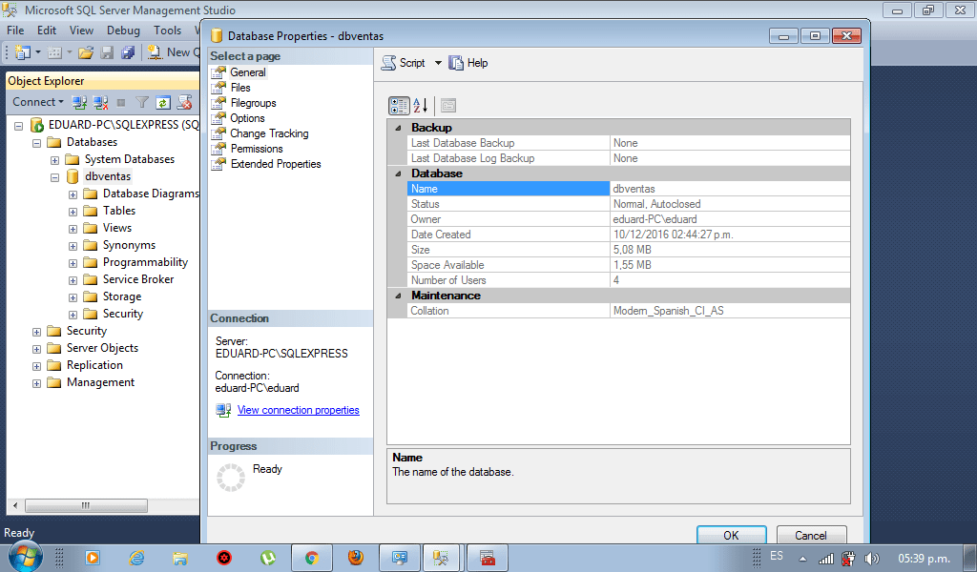This screenshot has width=977, height=572.
Task: Click the Help button in Database Properties
Action: click(x=468, y=63)
